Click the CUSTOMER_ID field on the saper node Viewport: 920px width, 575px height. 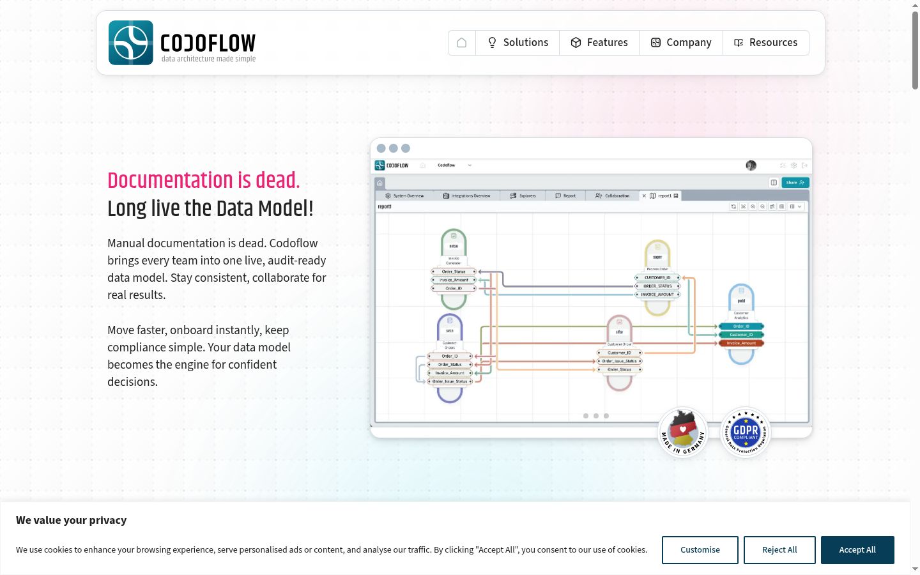click(x=657, y=278)
